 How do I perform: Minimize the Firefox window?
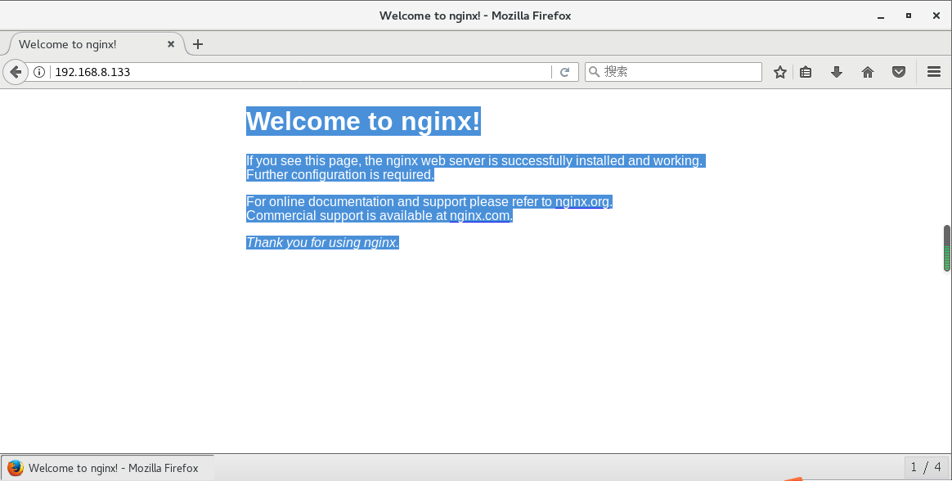point(880,16)
